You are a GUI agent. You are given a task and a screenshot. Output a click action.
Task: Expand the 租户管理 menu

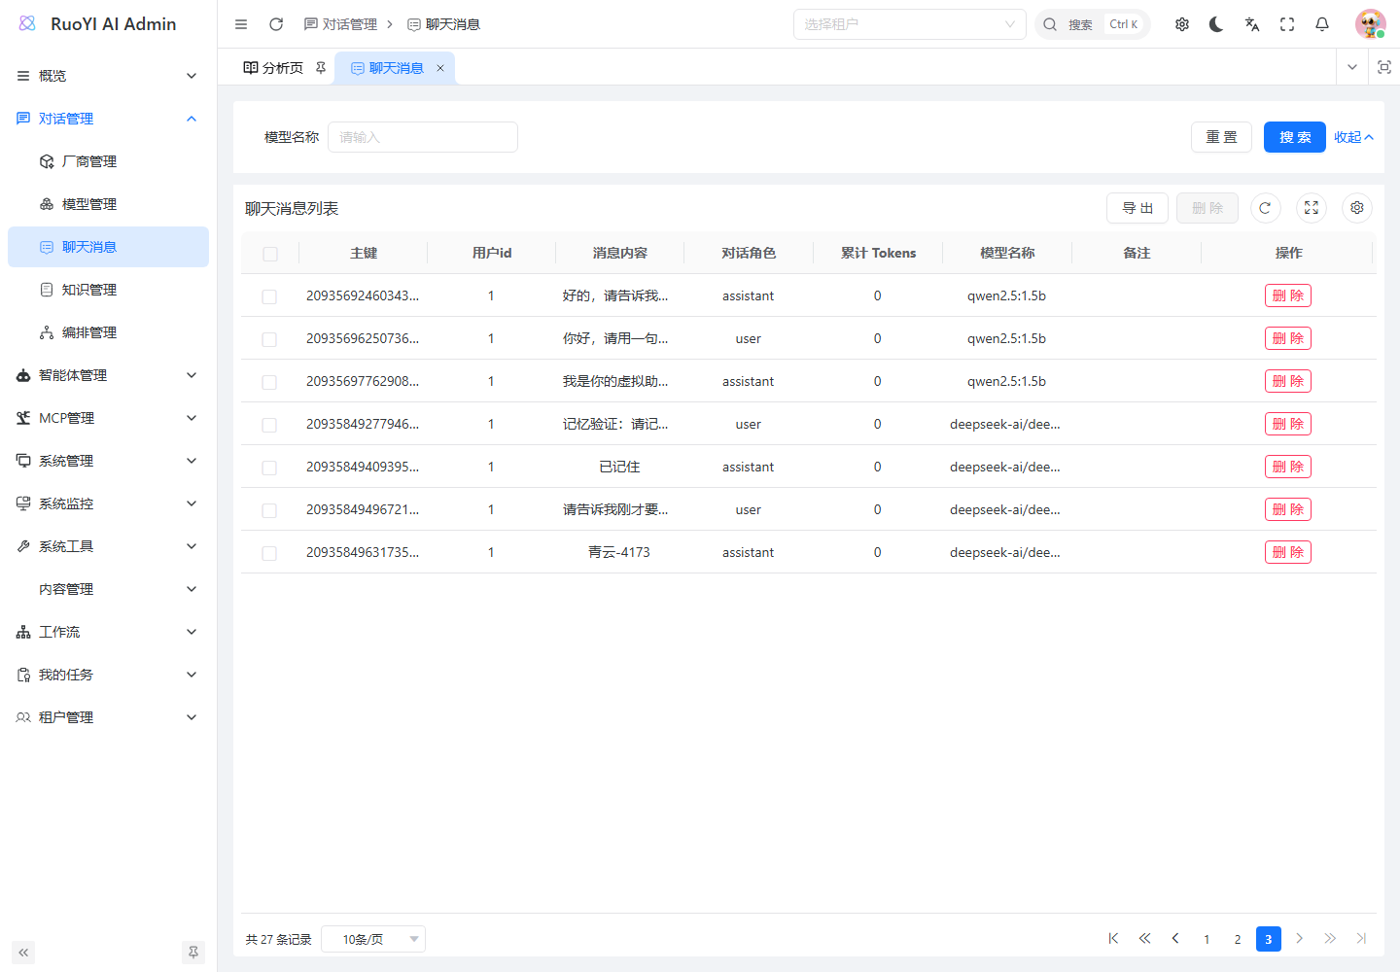[108, 717]
